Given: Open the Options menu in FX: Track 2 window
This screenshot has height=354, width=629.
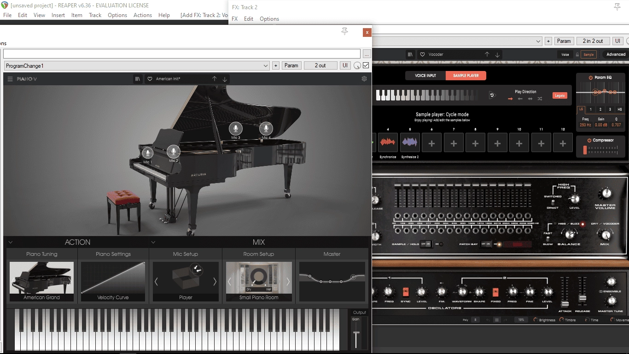Looking at the screenshot, I should (x=269, y=19).
